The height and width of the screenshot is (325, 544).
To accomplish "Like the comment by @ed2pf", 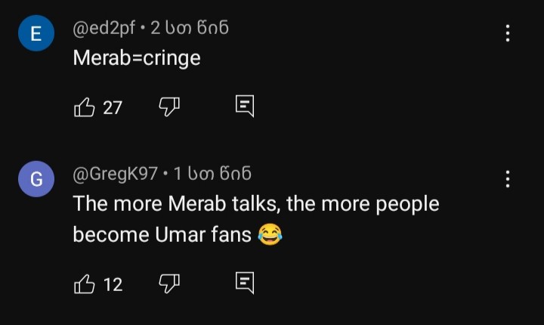I will (x=85, y=107).
